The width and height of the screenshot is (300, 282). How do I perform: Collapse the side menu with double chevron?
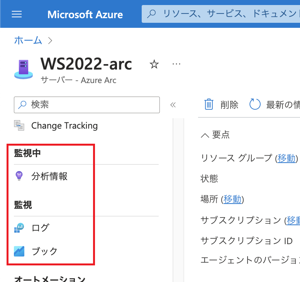173,105
